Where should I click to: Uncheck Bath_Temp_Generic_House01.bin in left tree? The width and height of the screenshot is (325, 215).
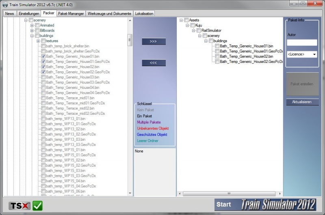point(43,56)
